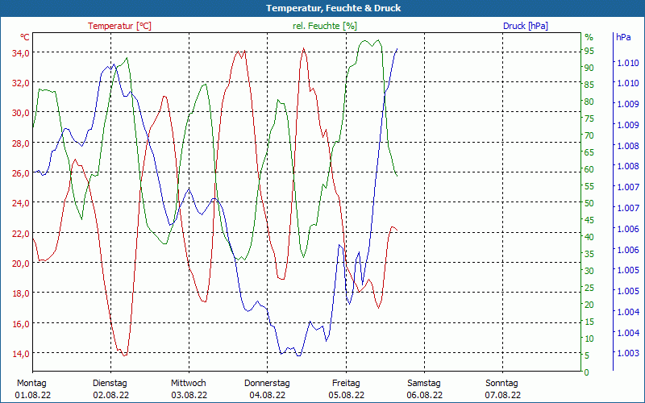This screenshot has width=645, height=403.
Task: Click the '60' humidity axis value
Action: point(589,169)
